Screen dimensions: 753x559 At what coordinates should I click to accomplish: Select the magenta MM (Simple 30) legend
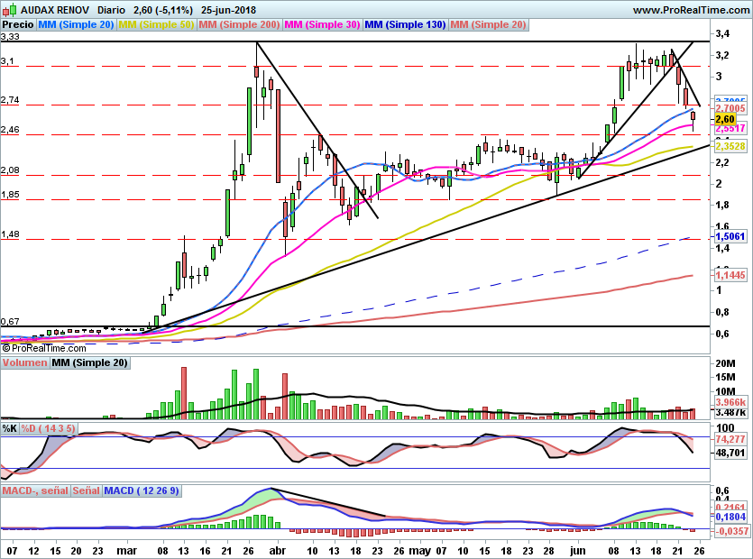[322, 24]
